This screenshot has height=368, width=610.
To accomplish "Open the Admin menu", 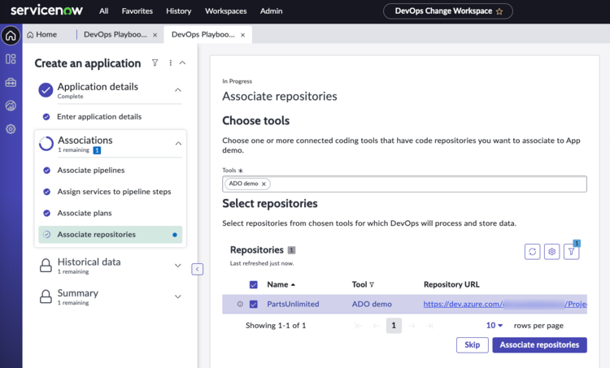I will coord(271,11).
